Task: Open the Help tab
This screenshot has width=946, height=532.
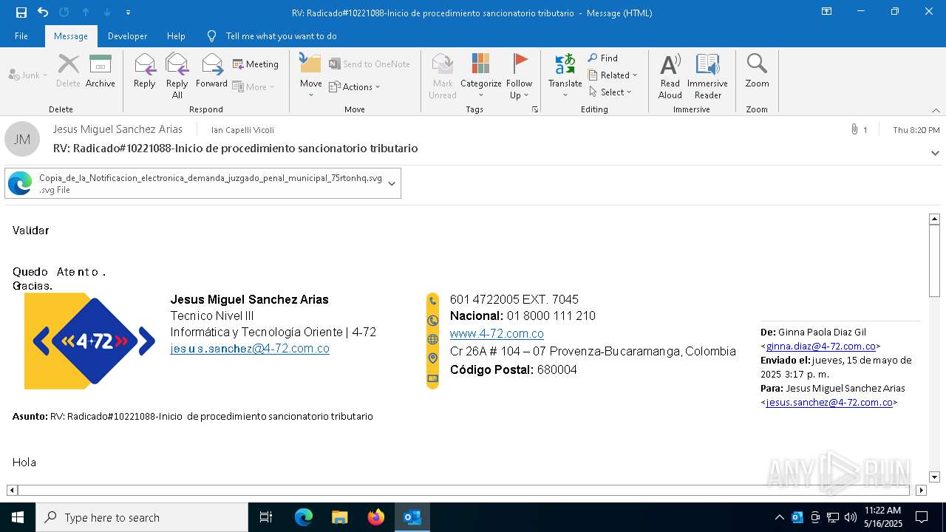Action: pyautogui.click(x=176, y=36)
